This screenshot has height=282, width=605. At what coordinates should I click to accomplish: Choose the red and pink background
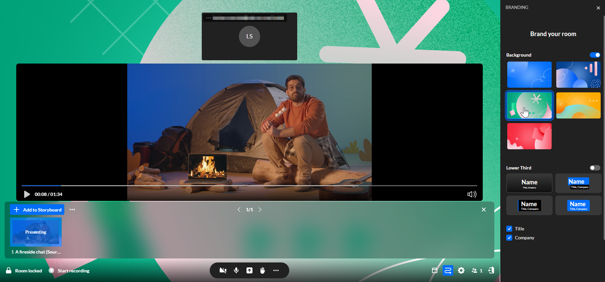pos(529,136)
